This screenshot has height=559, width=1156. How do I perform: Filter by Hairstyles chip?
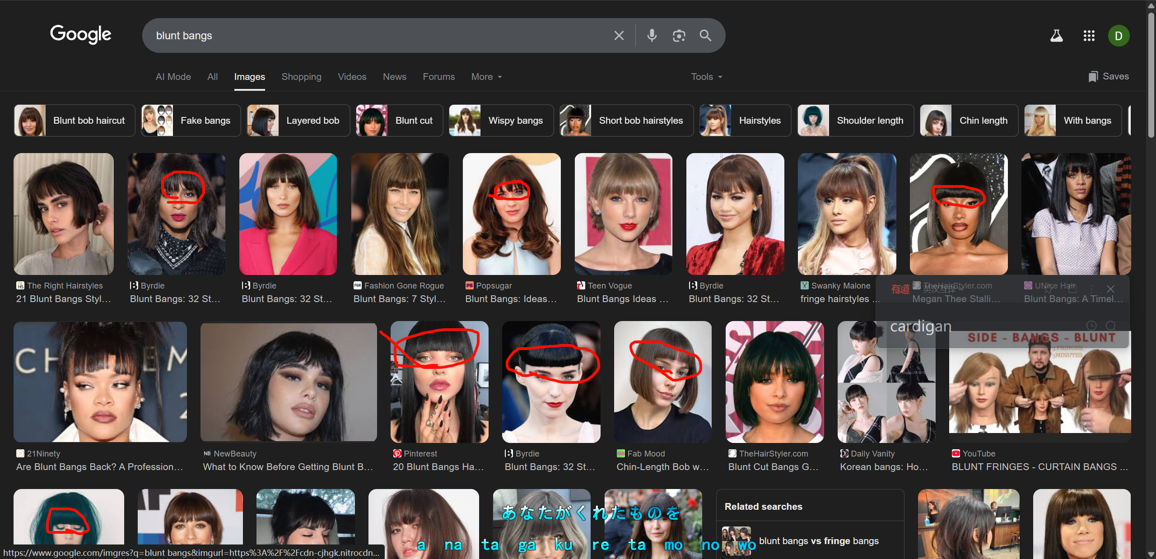tap(745, 121)
